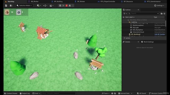
Task: Open the add-actor quick menu icon
Action: 39,6
